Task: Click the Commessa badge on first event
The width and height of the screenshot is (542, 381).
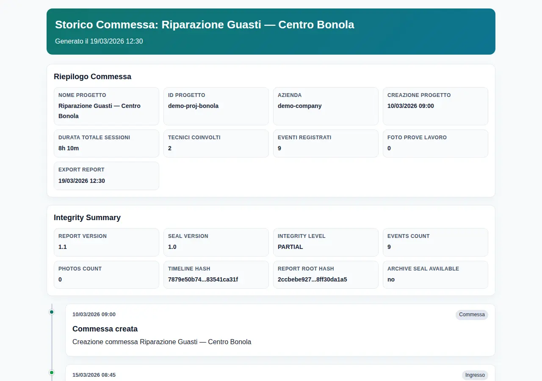Action: pos(471,315)
